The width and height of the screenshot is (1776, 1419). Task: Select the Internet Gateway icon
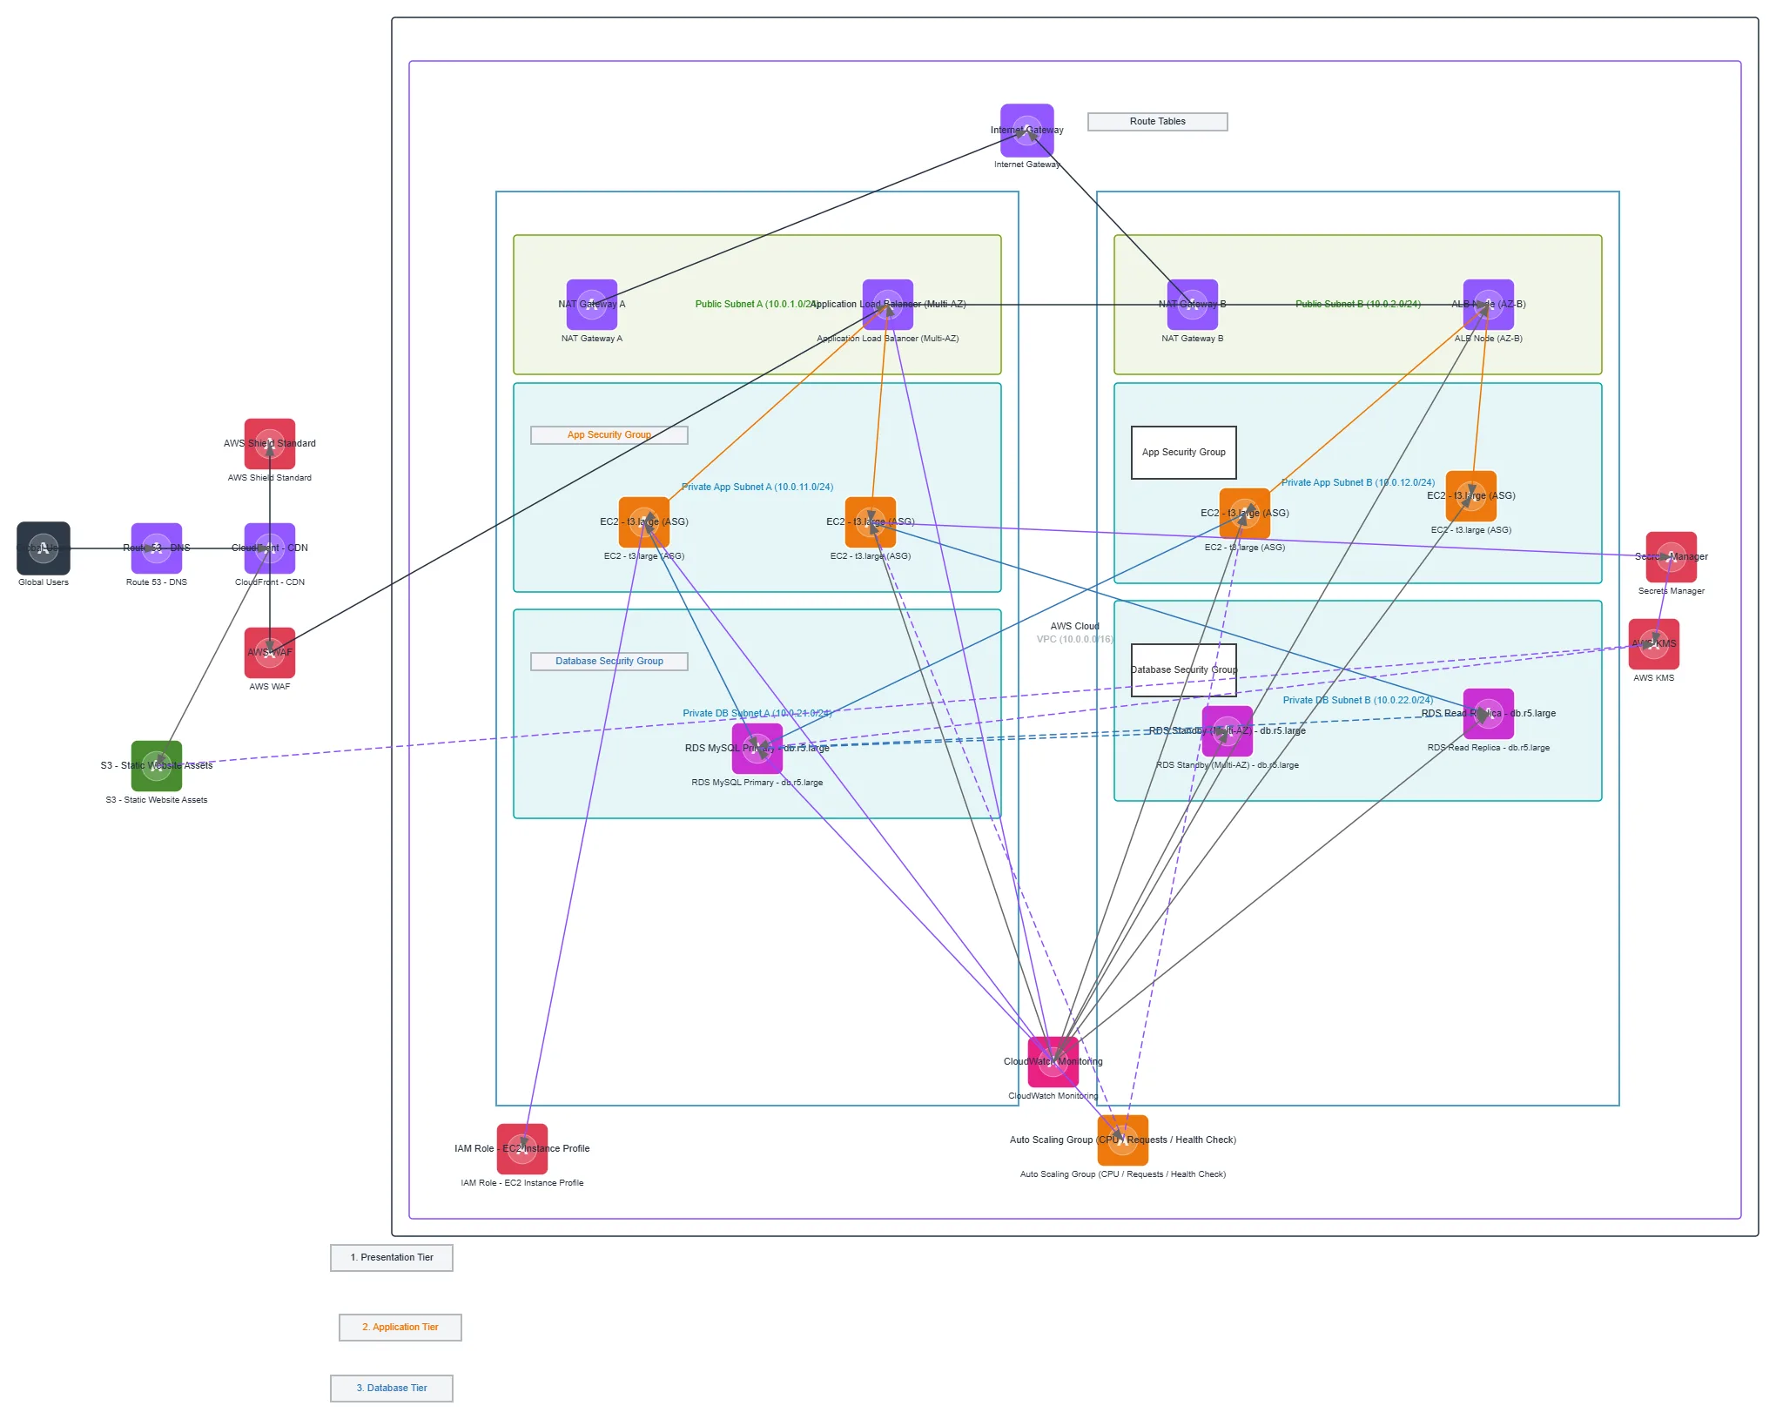coord(1027,131)
